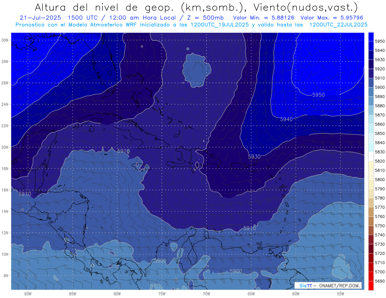Click the date text '21-Jul-2025'
The width and height of the screenshot is (386, 298).
click(x=40, y=18)
